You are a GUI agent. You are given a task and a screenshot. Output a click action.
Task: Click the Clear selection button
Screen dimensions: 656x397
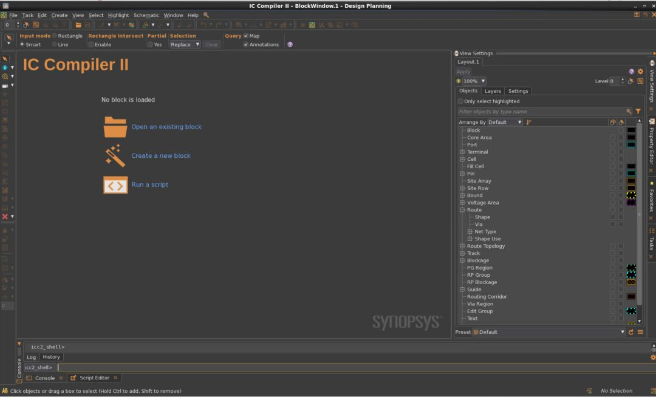click(212, 44)
